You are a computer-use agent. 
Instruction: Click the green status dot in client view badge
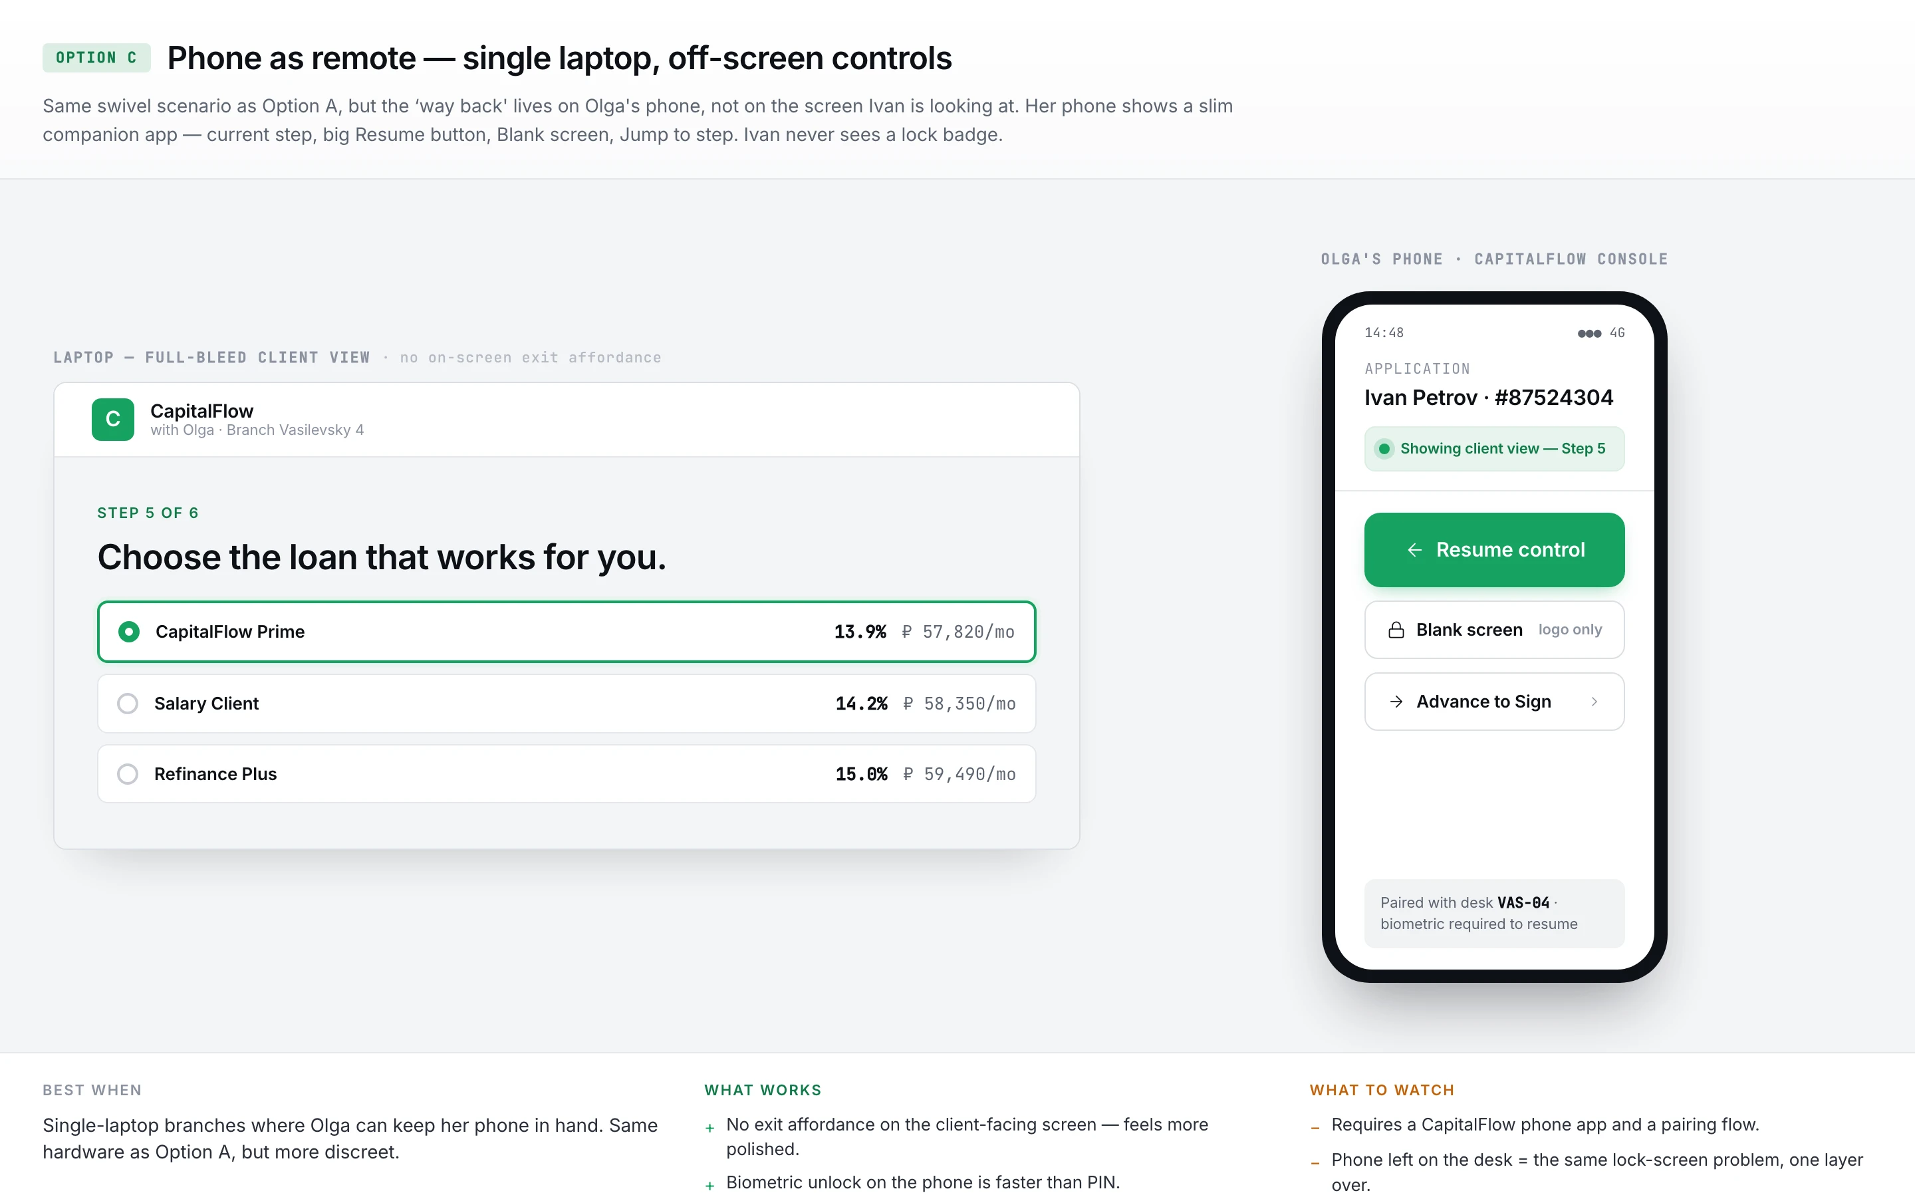tap(1384, 449)
